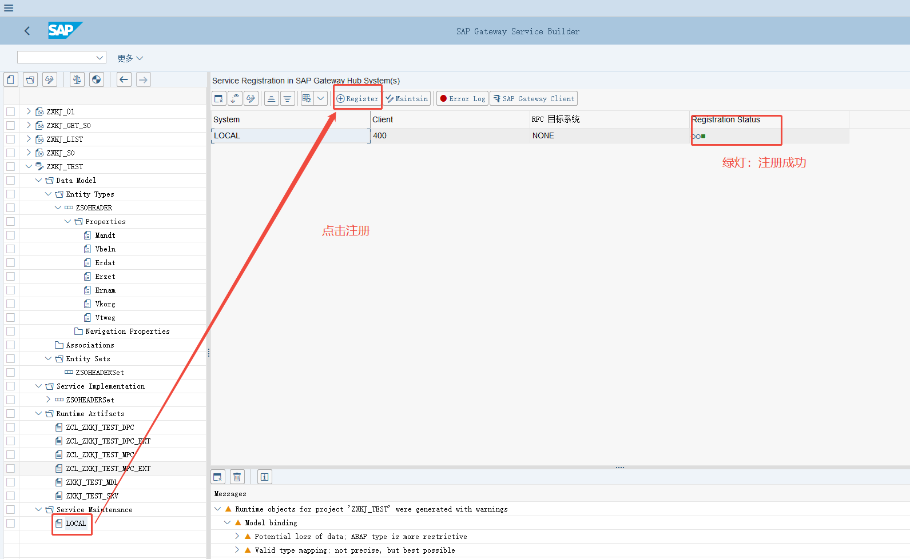Click the info icon in messages toolbar

coord(265,477)
